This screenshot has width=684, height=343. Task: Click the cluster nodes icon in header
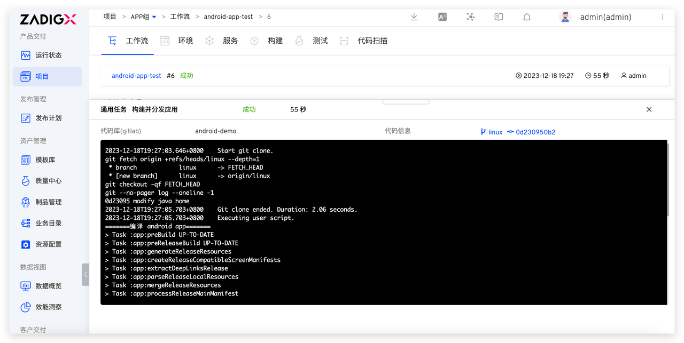pos(470,17)
